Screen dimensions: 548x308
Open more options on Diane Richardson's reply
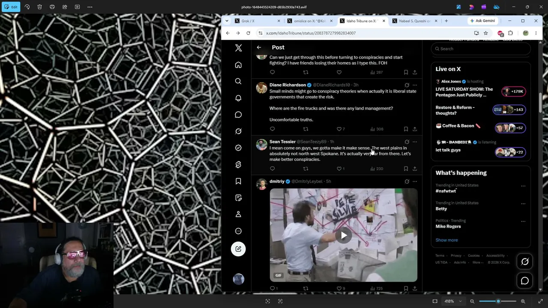[x=414, y=85]
